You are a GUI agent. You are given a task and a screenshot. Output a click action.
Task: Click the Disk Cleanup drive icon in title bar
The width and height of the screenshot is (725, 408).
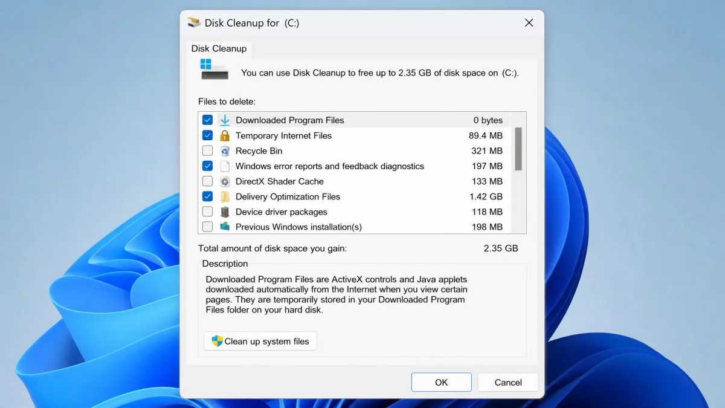[x=194, y=23]
